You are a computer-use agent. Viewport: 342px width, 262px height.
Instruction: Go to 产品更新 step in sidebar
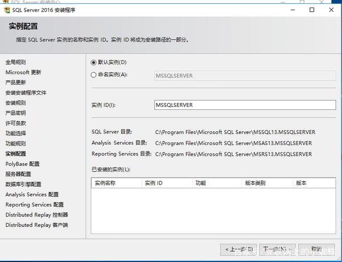pos(15,83)
